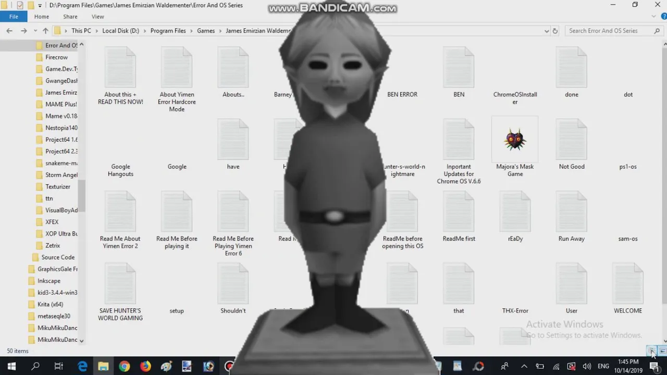
Task: Select the 'ReadMe first' file icon
Action: point(459,211)
